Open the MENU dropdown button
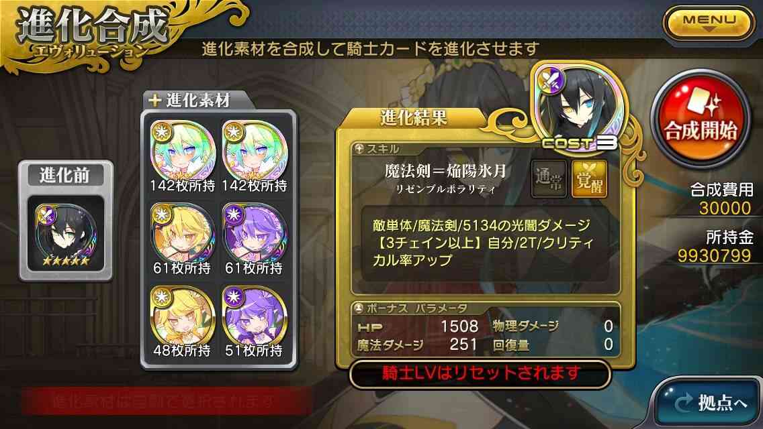This screenshot has height=429, width=763. click(x=709, y=23)
